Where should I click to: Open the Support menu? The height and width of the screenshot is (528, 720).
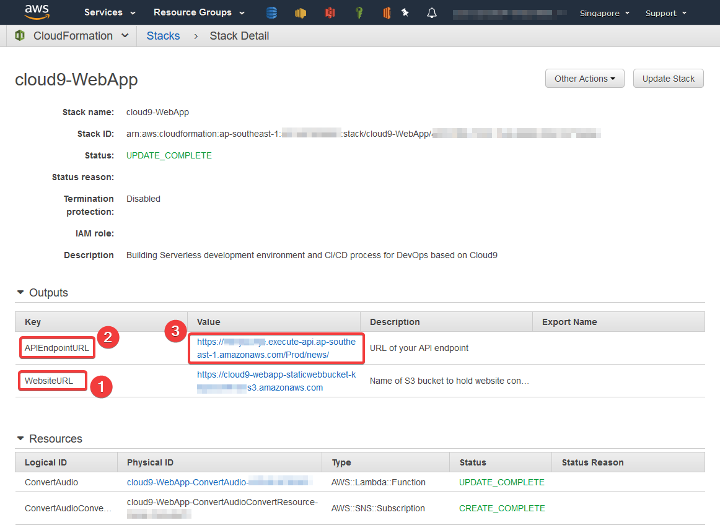pos(666,13)
